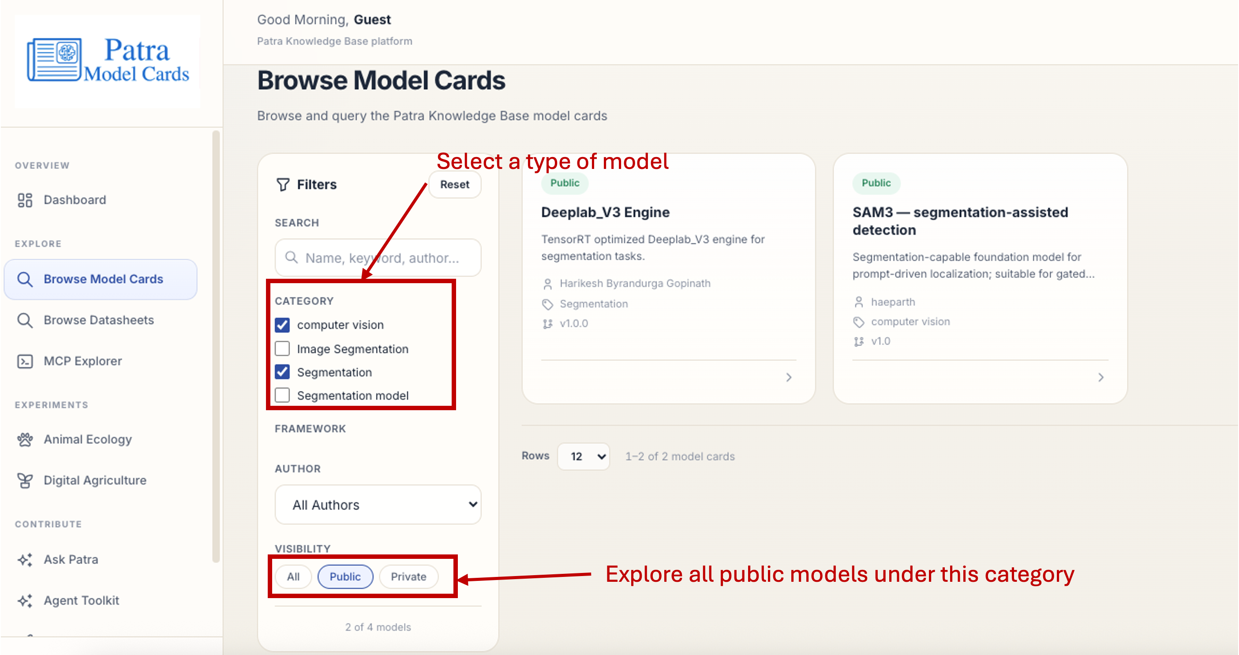The height and width of the screenshot is (655, 1239).
Task: Open the Rows per page dropdown
Action: point(584,457)
